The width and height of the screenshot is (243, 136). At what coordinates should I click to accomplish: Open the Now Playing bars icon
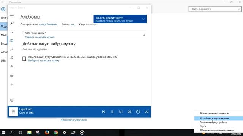point(12,66)
